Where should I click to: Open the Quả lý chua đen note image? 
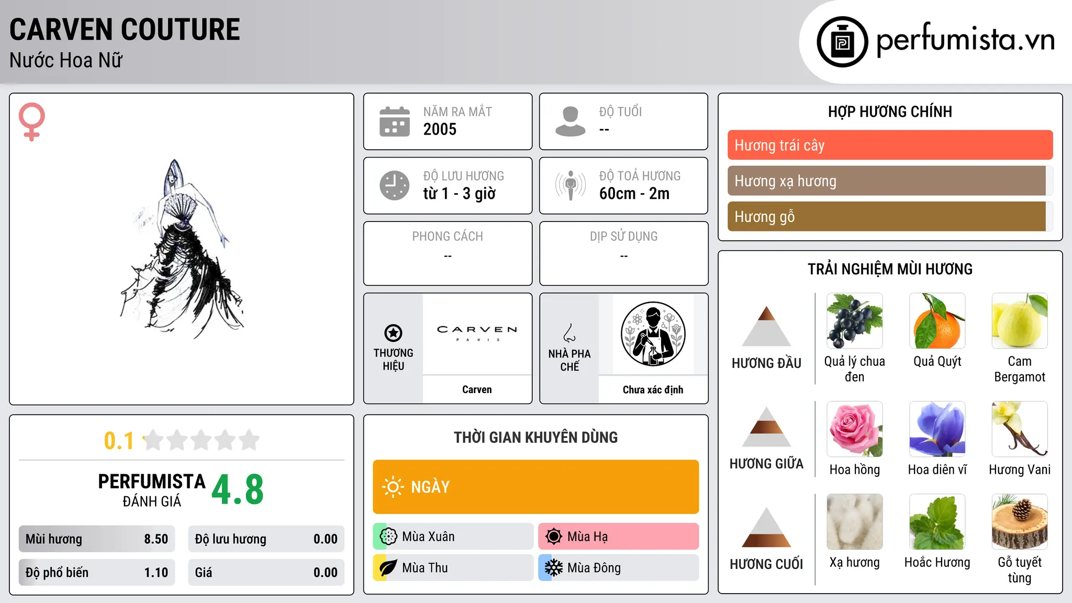(855, 321)
